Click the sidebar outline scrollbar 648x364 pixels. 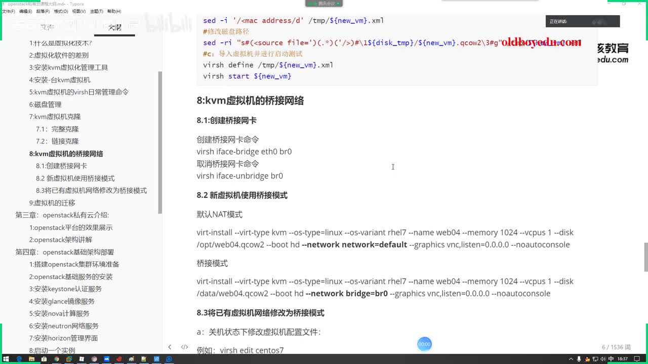[x=160, y=142]
